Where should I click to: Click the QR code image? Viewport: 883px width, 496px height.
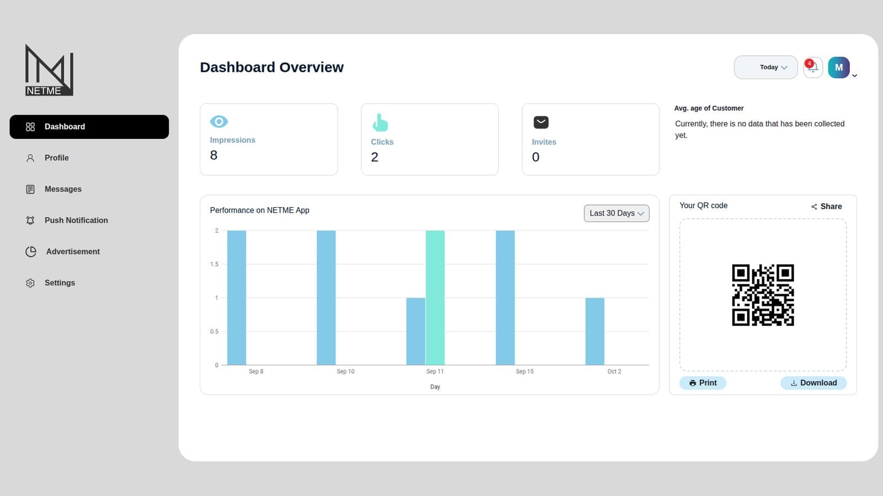(x=763, y=295)
